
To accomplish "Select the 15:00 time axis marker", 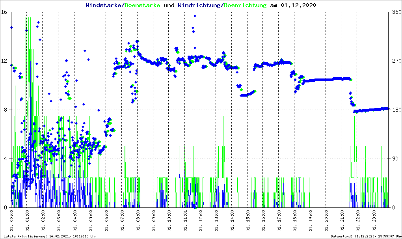I will pos(248,220).
